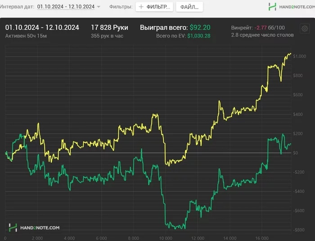Click the 'Интервал дат:' label
Screen dimensions: 315x241
(17, 7)
